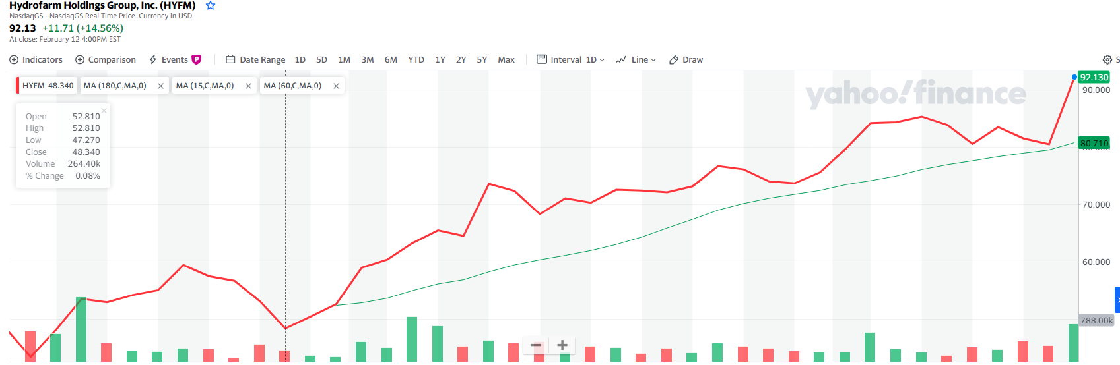This screenshot has height=365, width=1120.
Task: Click the Hydrofarm Holdings Group, Inc. (HYFM) title
Action: pos(102,5)
